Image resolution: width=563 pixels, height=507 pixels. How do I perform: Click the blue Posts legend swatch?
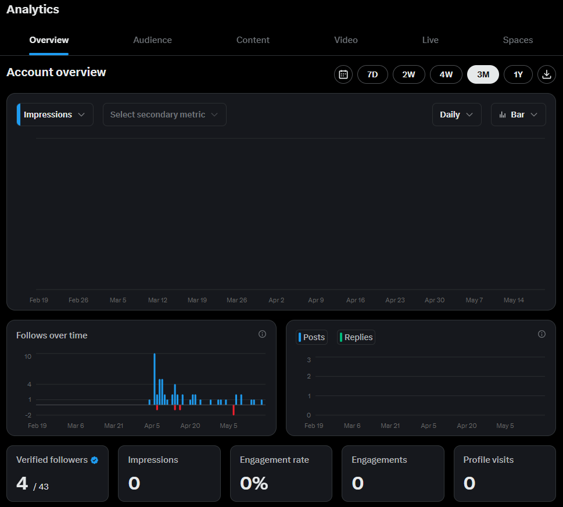coord(300,337)
